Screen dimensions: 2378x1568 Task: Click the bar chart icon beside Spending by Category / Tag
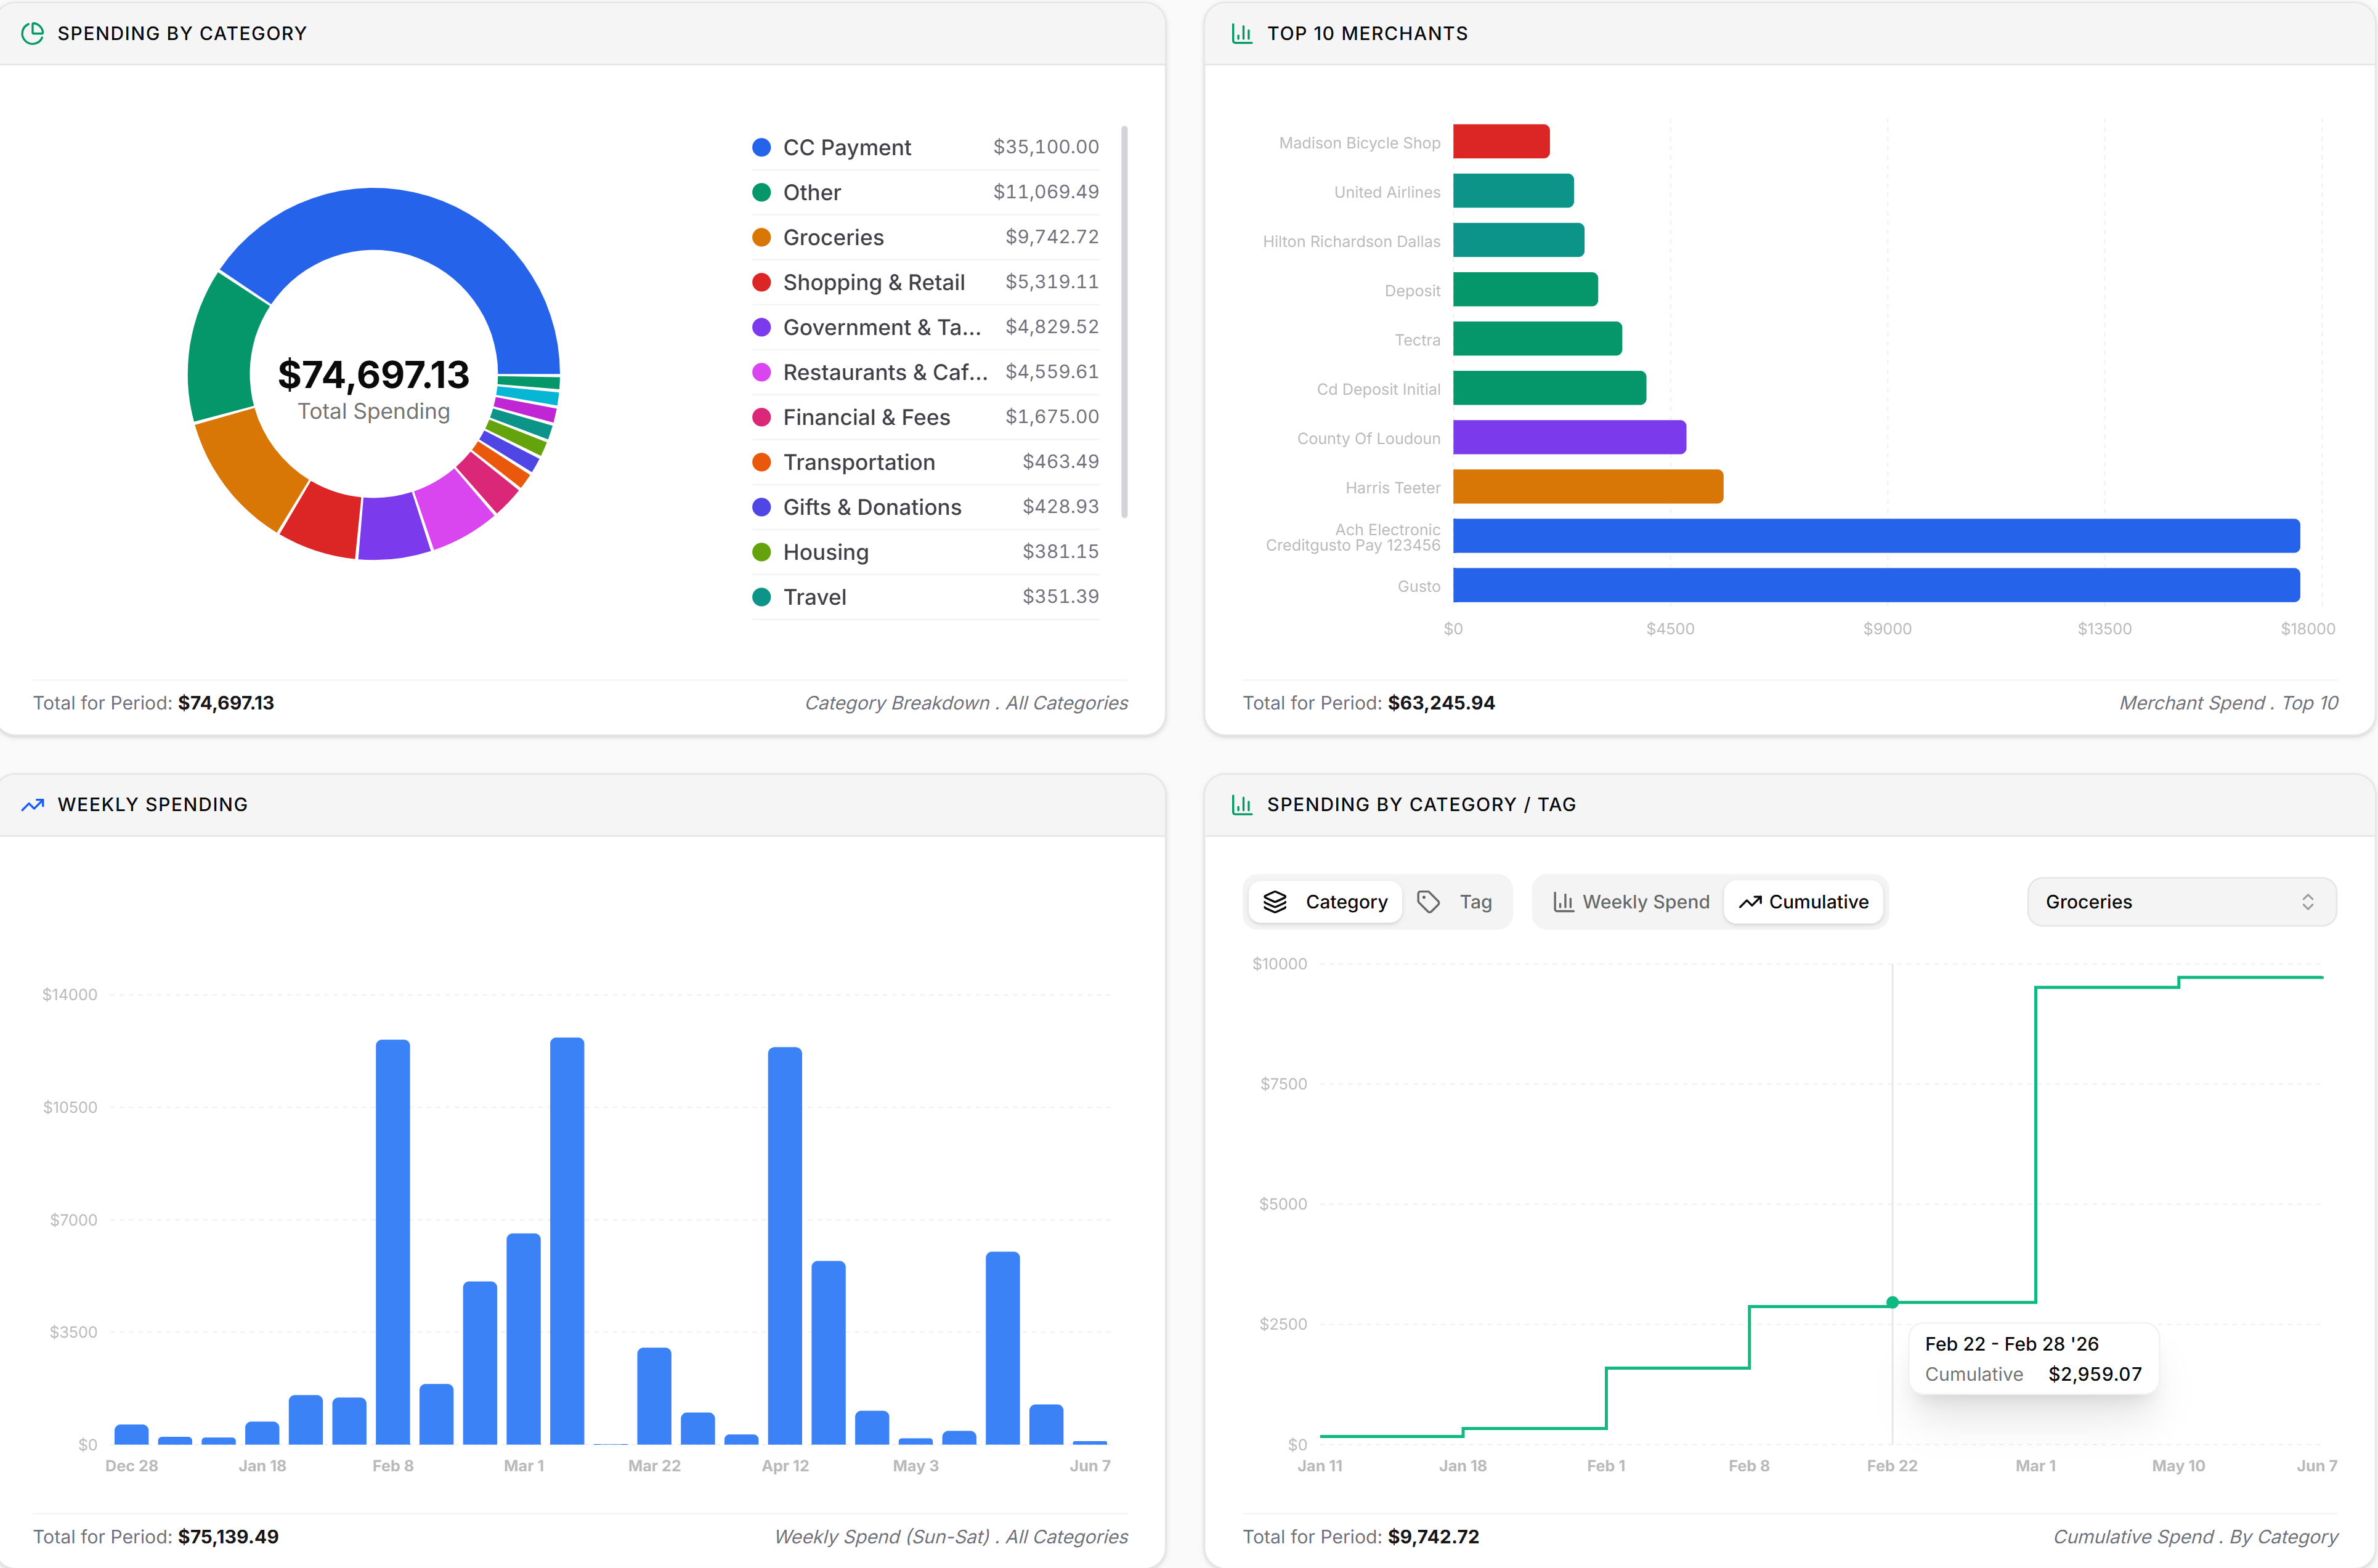[1242, 804]
